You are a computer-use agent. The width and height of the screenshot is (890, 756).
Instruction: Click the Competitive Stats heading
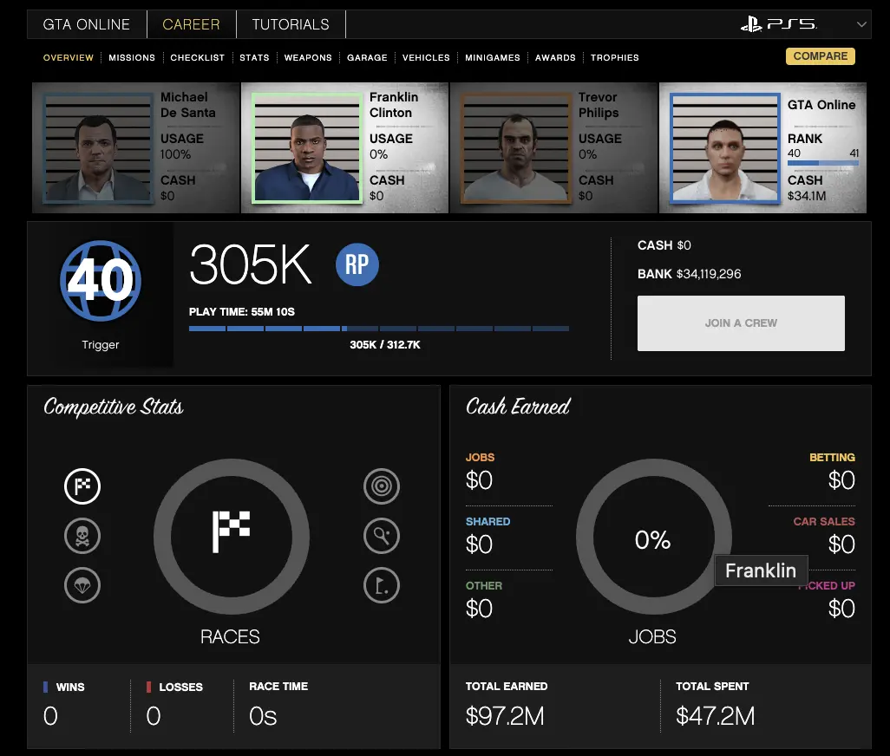click(x=114, y=407)
